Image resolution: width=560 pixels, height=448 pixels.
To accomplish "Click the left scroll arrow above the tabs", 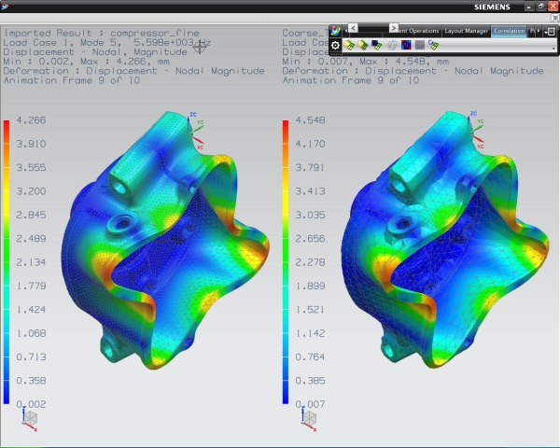I will (351, 28).
